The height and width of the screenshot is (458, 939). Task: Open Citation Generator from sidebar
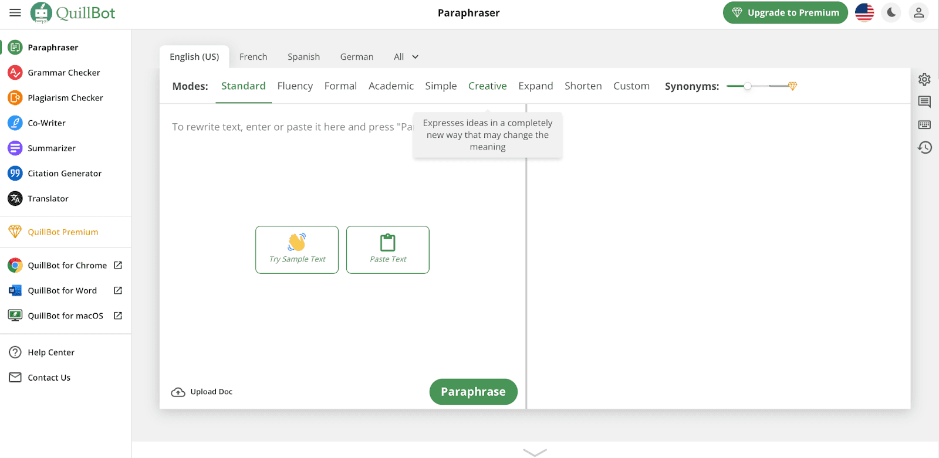(65, 174)
